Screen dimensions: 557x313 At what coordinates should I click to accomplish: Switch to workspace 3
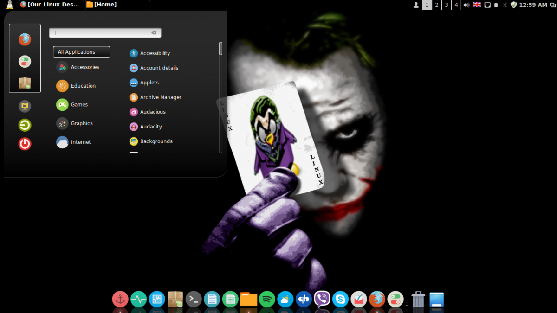(446, 5)
